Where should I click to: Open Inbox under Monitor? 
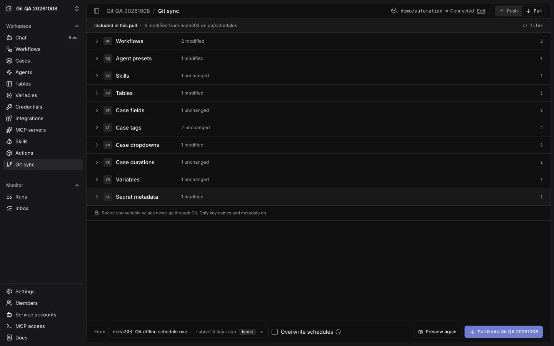(43, 208)
